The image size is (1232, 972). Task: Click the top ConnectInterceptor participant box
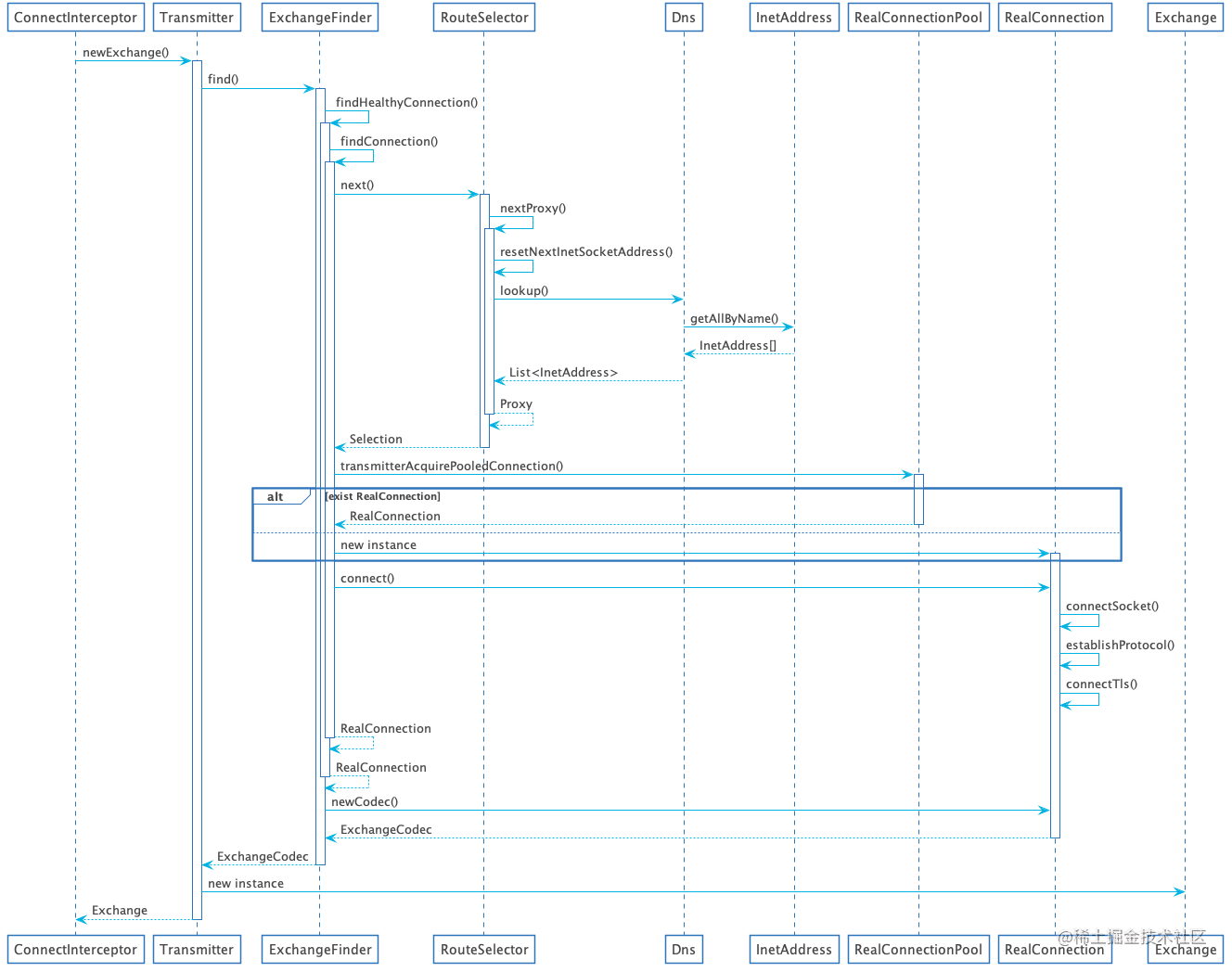pos(75,18)
